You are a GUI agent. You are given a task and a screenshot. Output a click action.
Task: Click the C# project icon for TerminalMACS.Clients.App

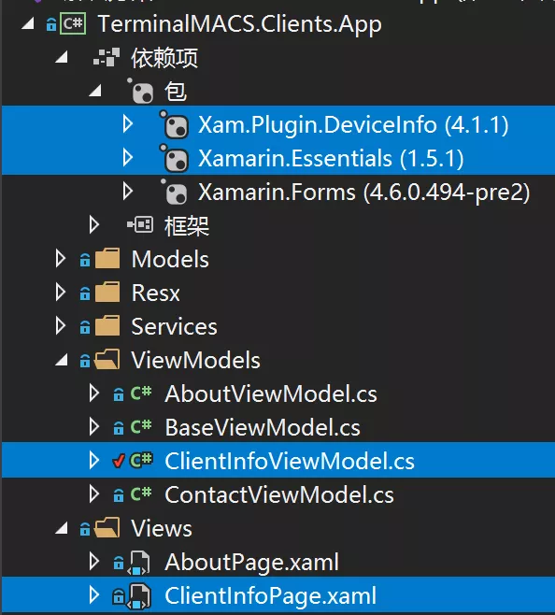coord(73,23)
